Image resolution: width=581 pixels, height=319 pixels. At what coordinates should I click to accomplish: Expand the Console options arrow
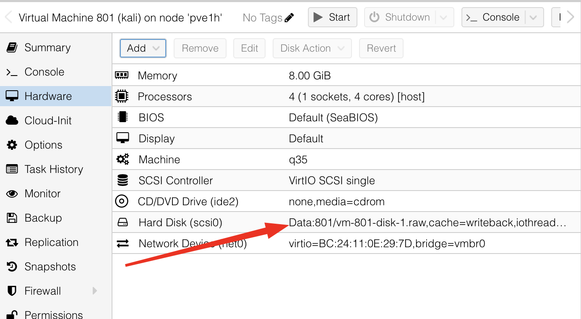click(x=533, y=18)
